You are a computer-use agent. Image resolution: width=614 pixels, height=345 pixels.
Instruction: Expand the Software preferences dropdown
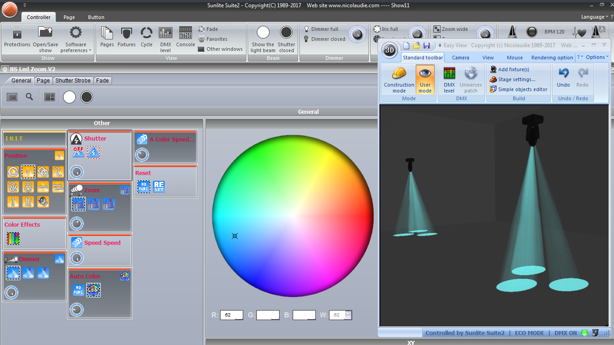tap(76, 39)
